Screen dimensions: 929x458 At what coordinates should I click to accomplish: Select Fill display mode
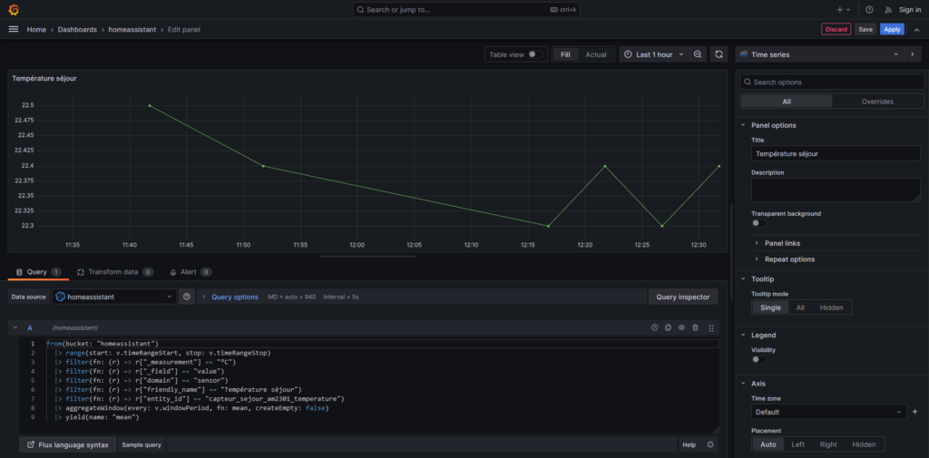coord(565,54)
